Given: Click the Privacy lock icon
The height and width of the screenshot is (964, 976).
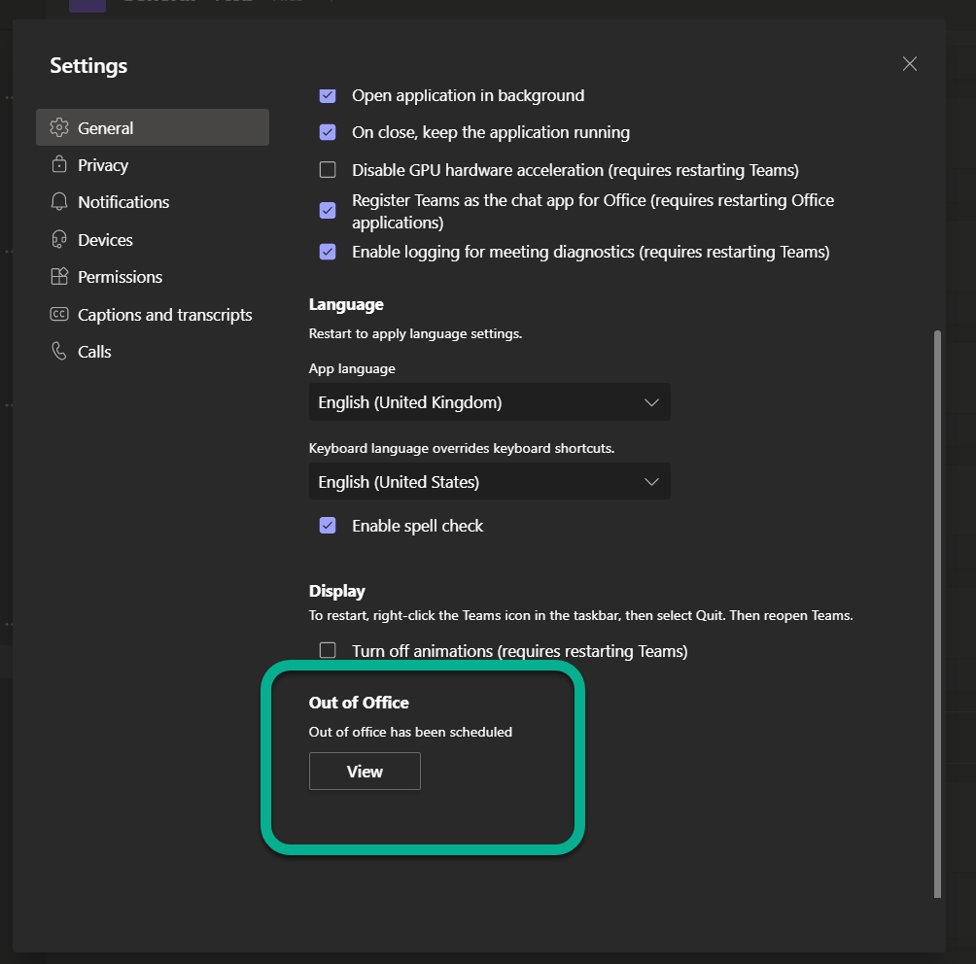Looking at the screenshot, I should click(x=59, y=164).
